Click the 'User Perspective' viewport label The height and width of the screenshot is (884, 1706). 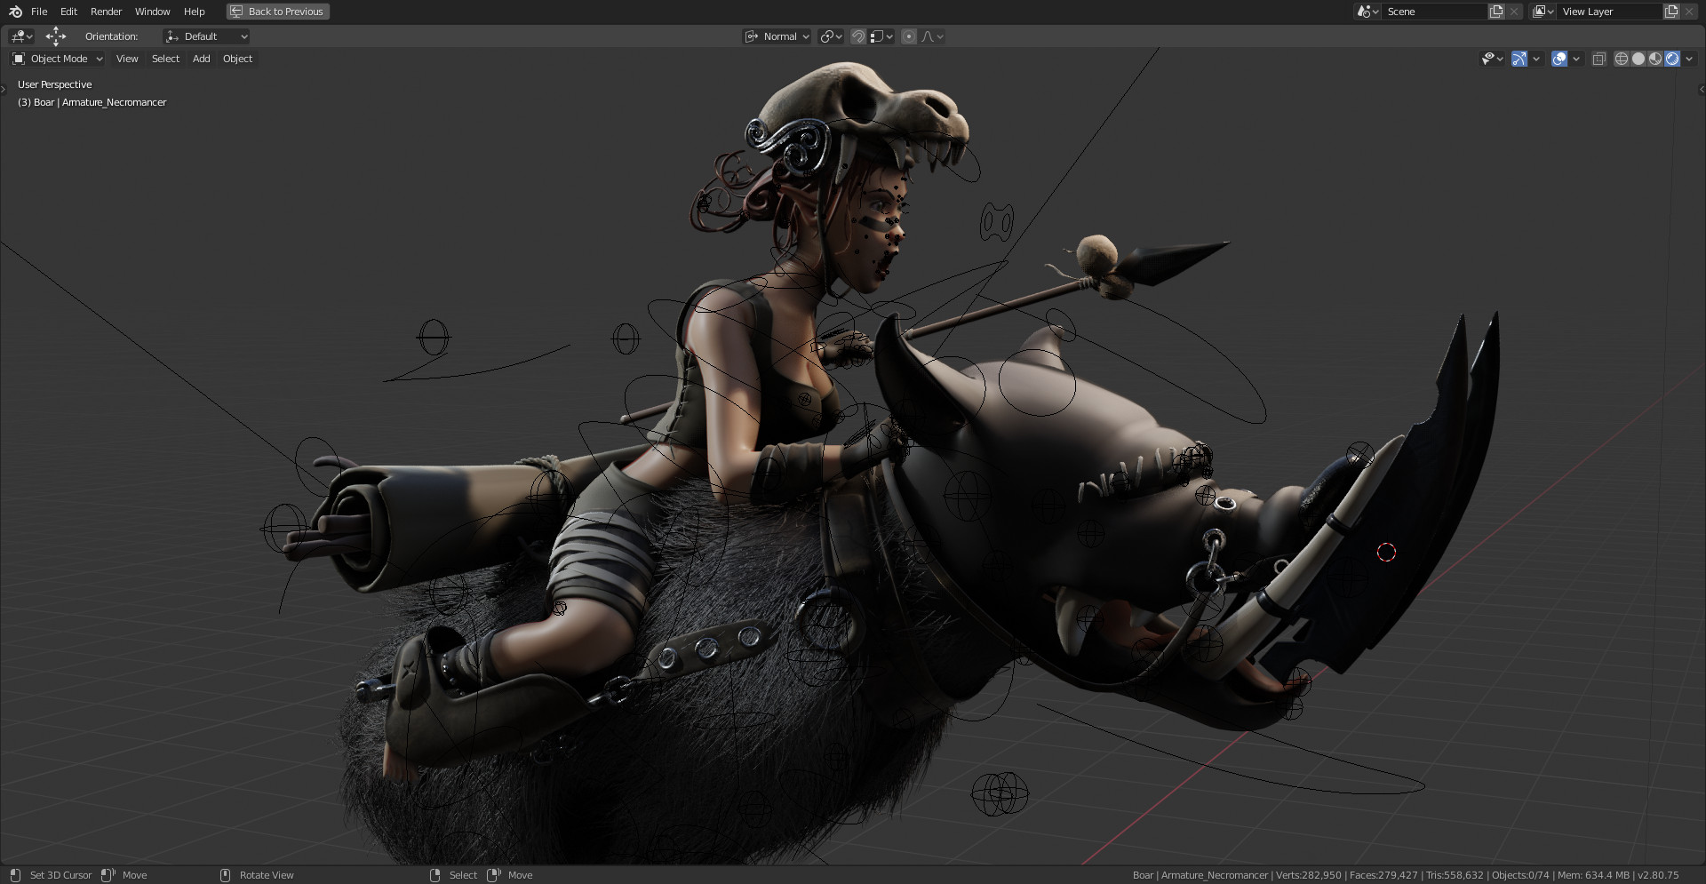54,84
